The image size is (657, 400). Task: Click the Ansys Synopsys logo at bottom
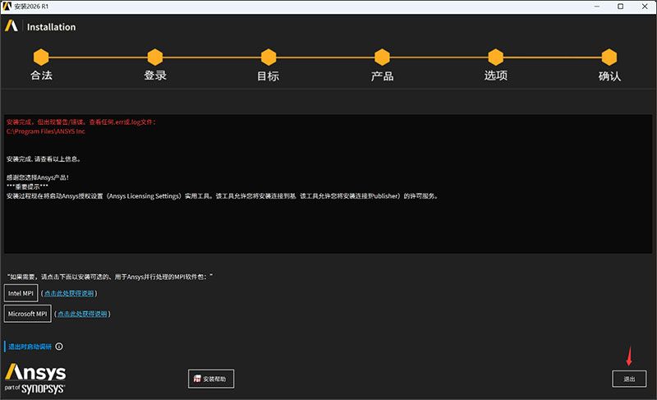point(35,379)
